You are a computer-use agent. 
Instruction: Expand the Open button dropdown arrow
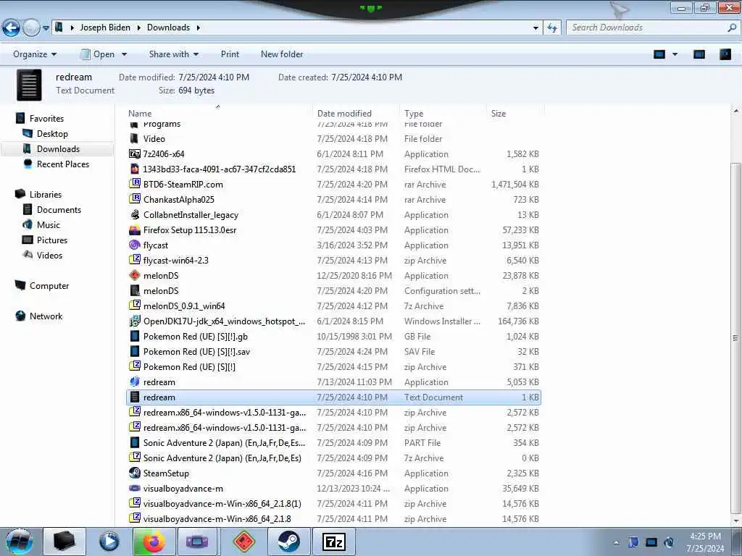pos(124,54)
